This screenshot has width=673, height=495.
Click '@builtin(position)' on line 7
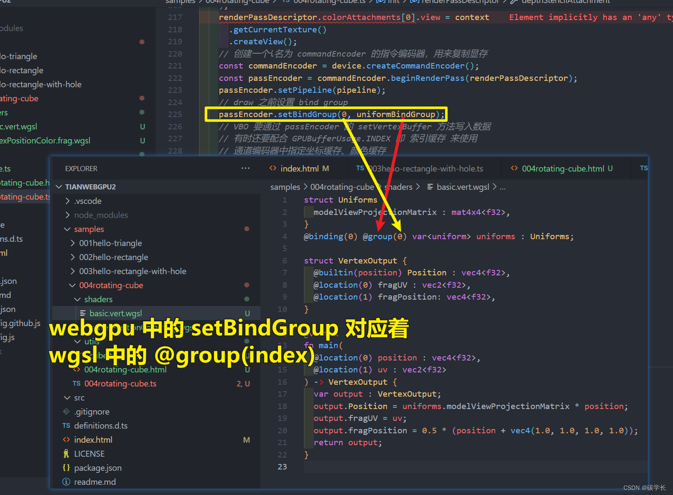point(358,272)
